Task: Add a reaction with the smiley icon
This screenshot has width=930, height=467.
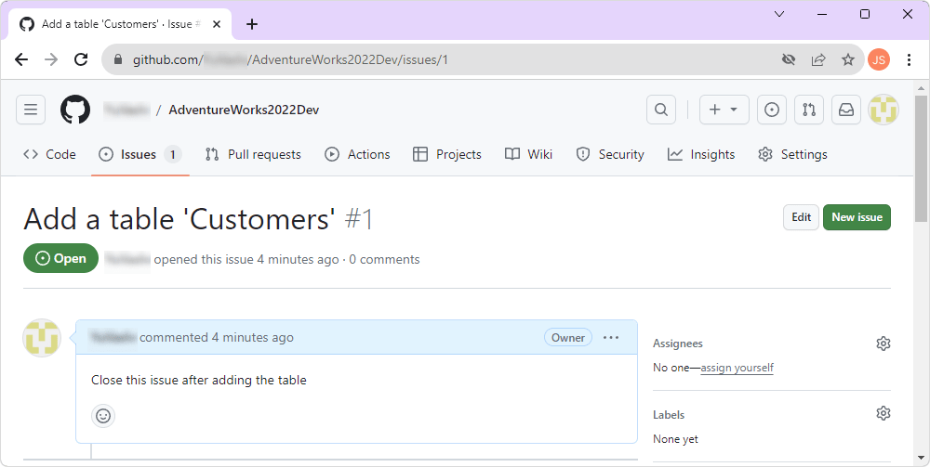Action: (x=103, y=416)
